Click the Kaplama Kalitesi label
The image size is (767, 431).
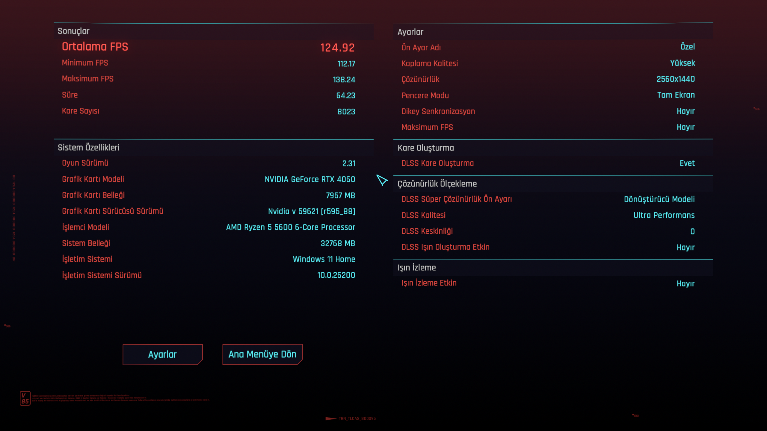pyautogui.click(x=430, y=63)
